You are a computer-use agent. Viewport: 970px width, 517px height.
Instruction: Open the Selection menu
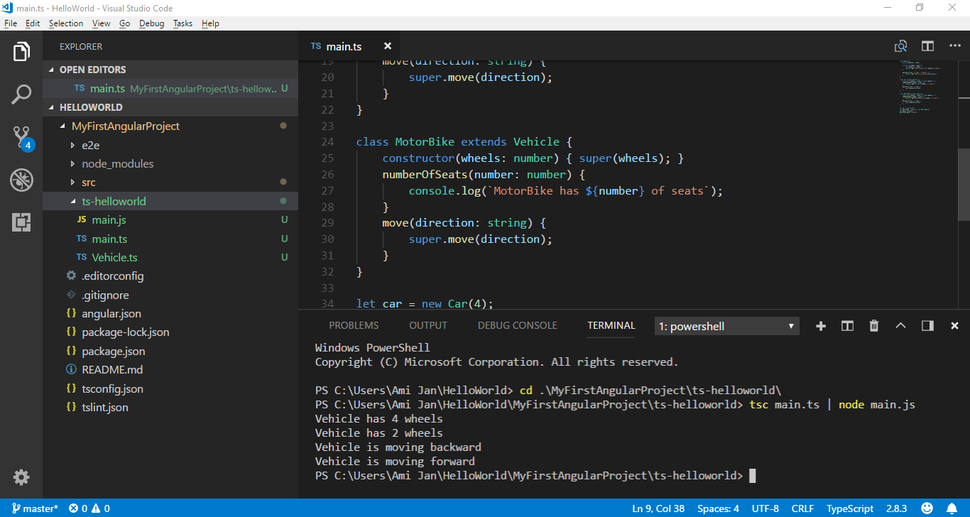point(66,23)
